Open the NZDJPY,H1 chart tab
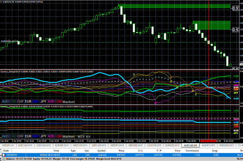 click(8, 146)
